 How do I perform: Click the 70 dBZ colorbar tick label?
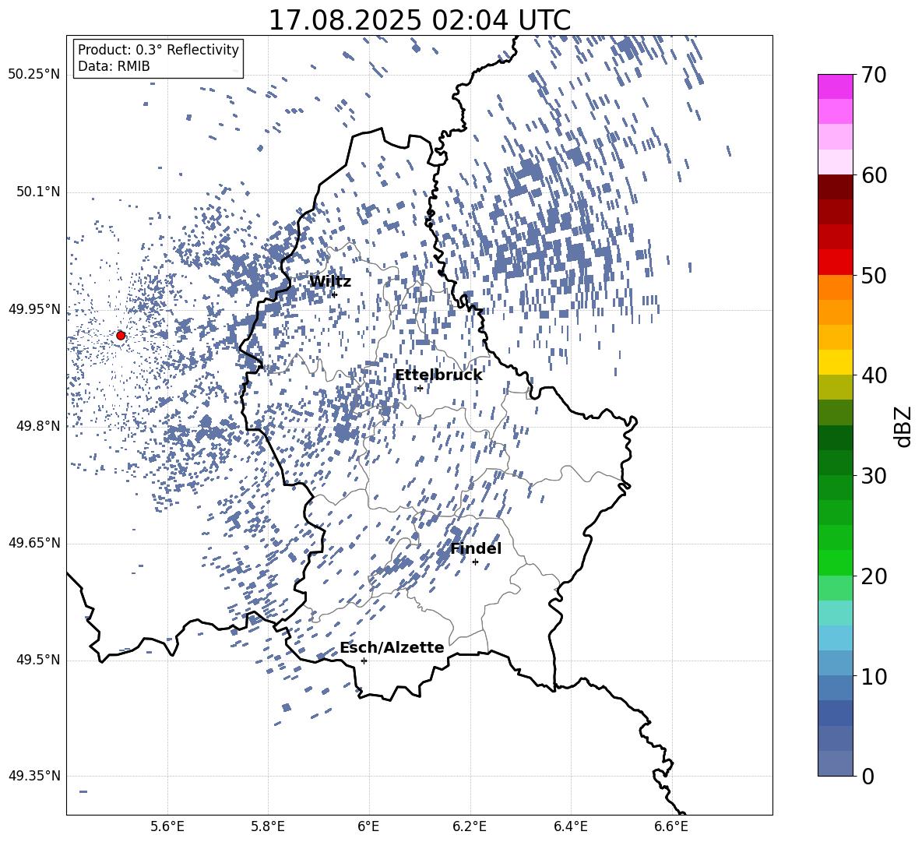[x=874, y=75]
